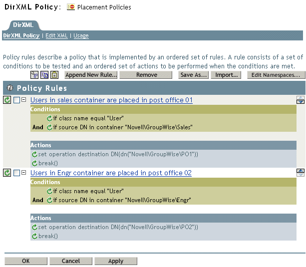Click green status icon beside Engr container rule

[7, 173]
